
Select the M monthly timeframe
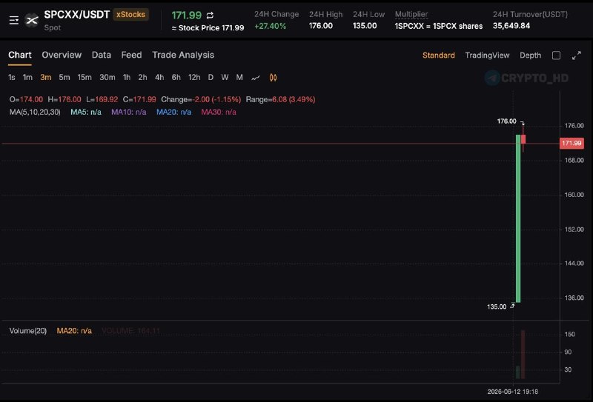pos(239,78)
